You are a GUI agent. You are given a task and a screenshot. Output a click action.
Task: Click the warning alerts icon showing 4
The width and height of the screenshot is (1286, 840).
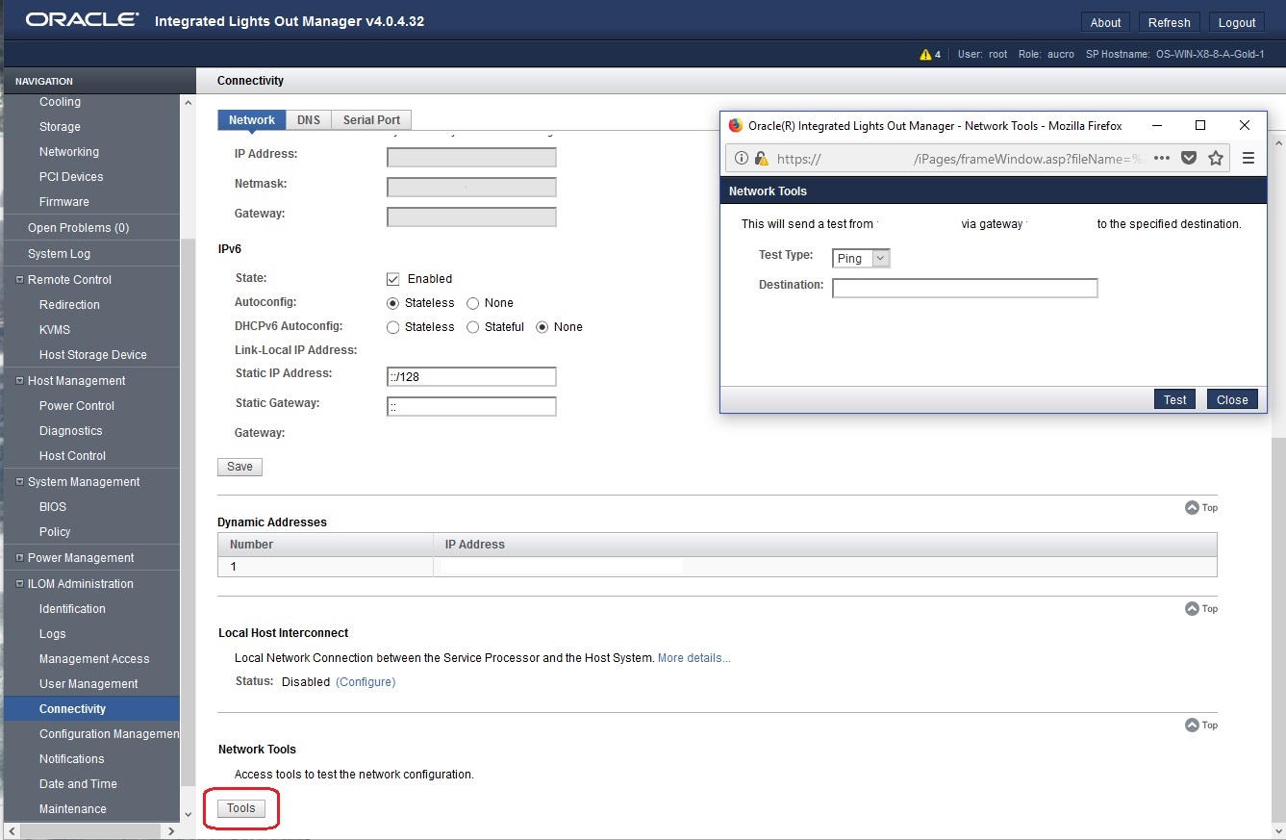coord(930,54)
